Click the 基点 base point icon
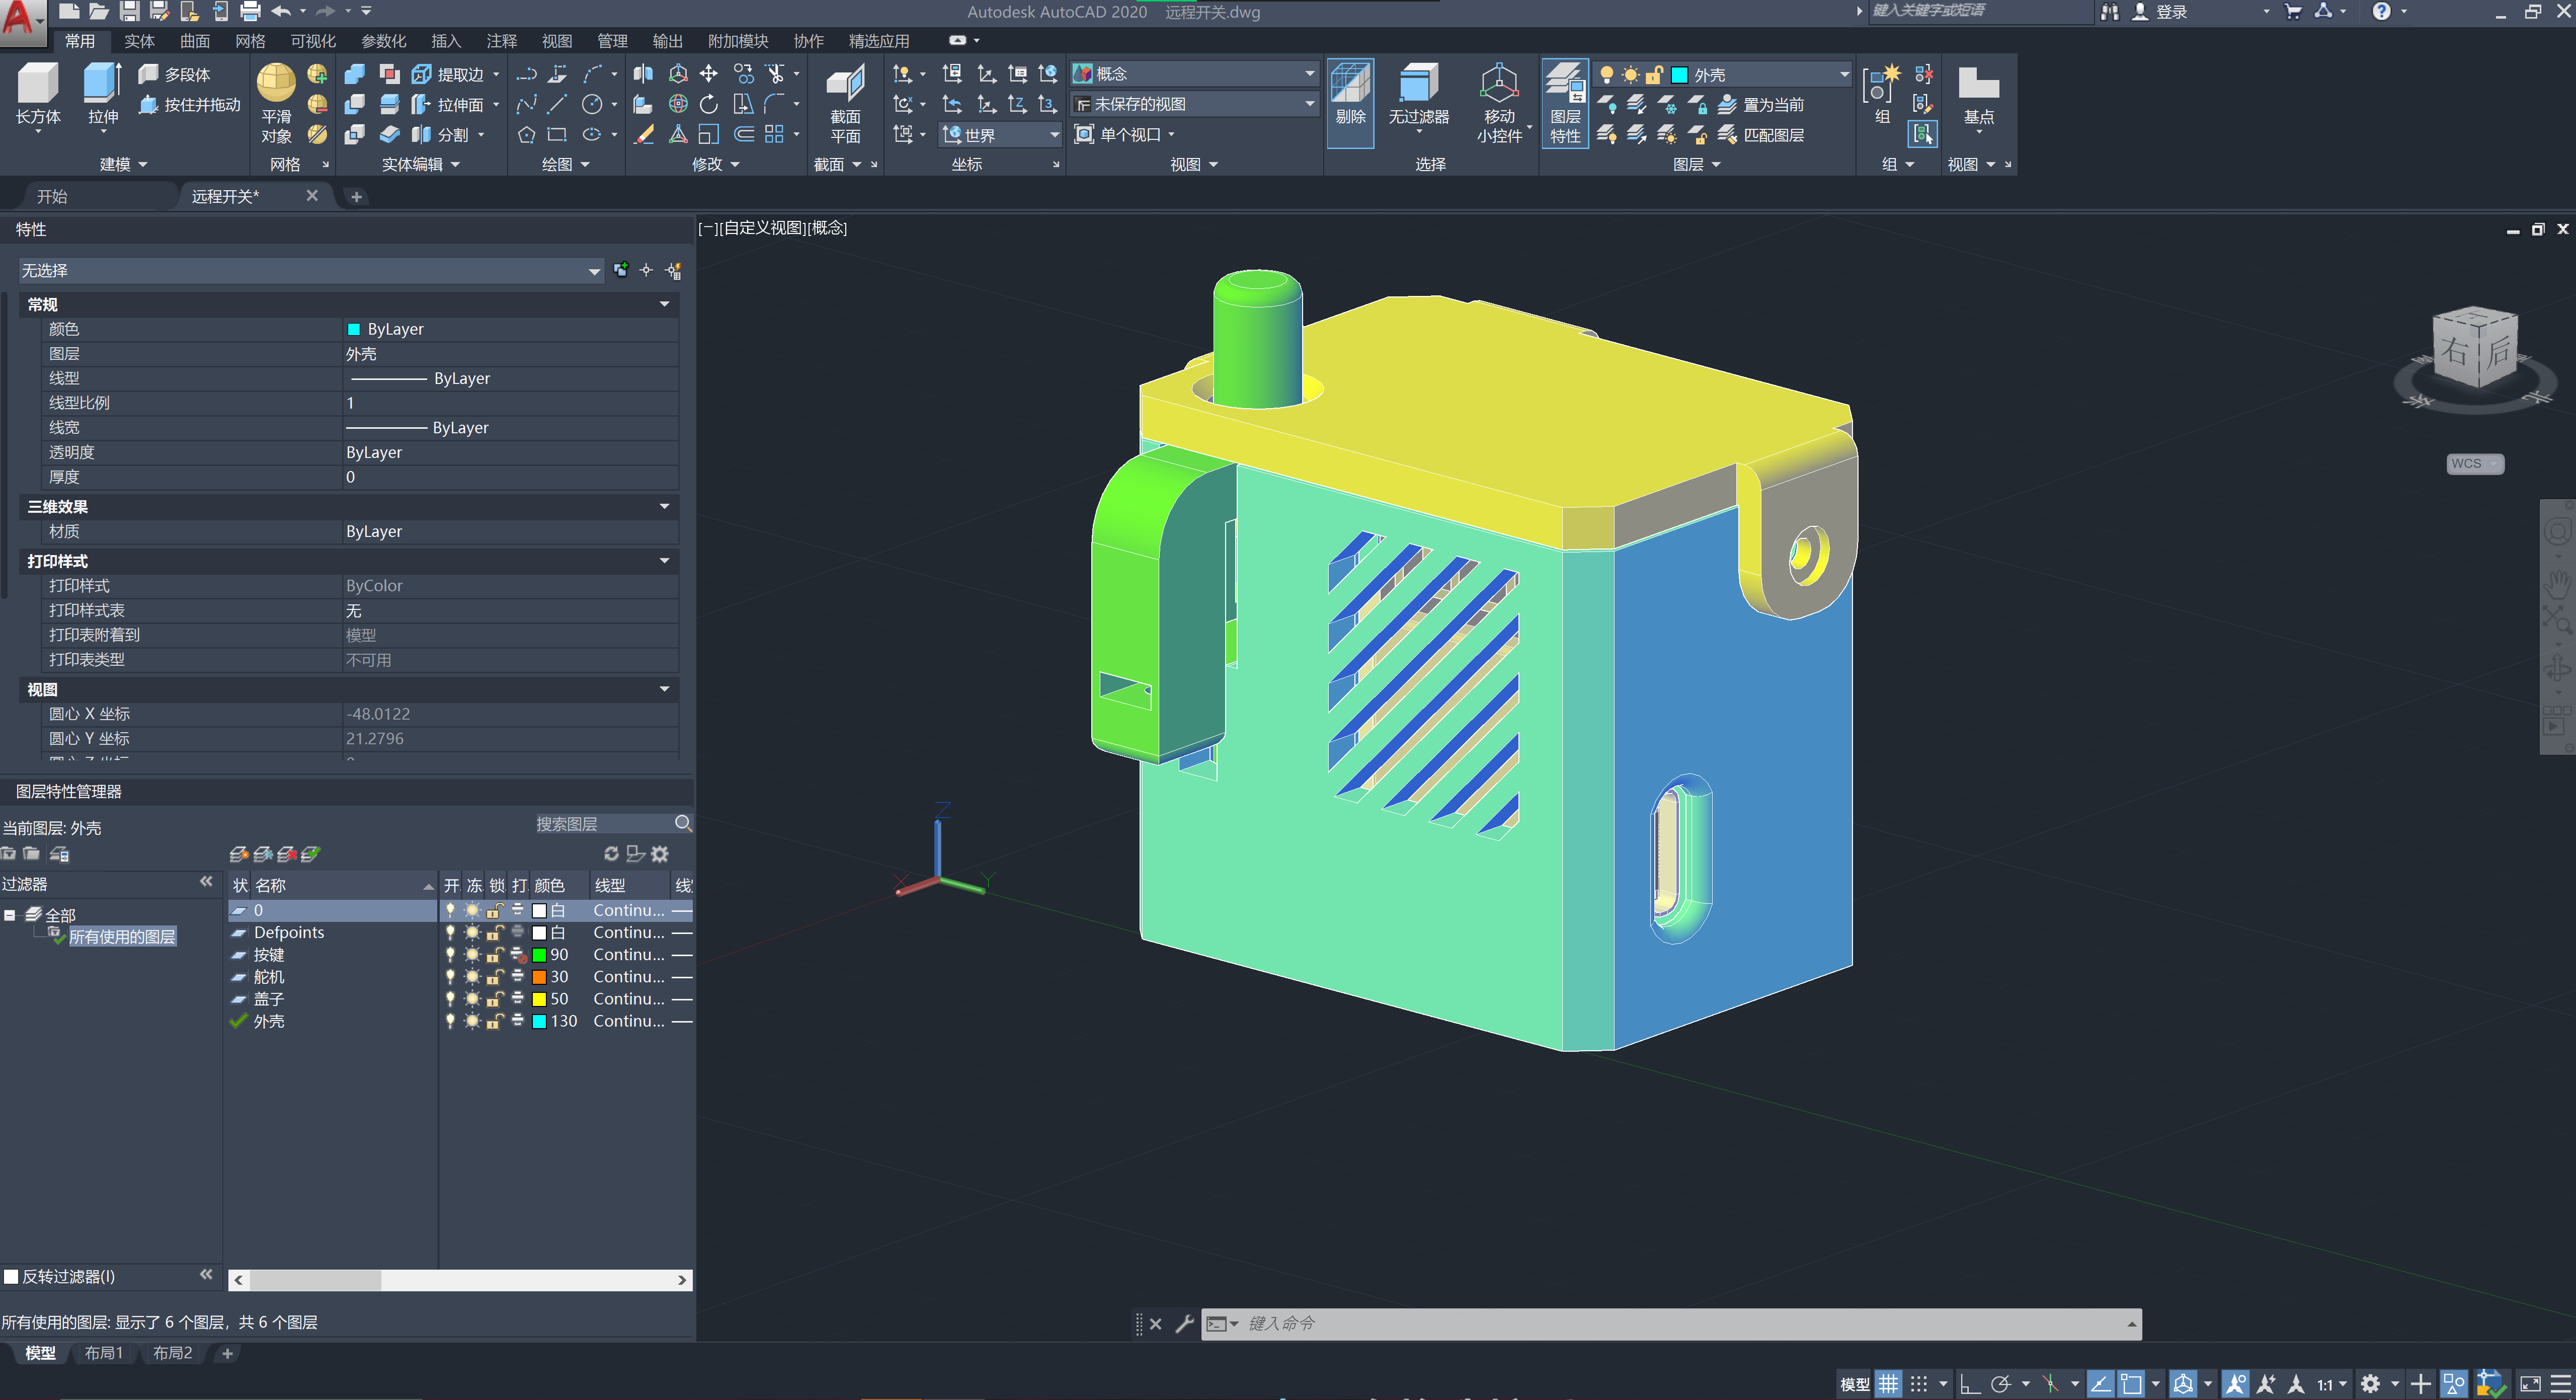The height and width of the screenshot is (1400, 2576). click(1978, 84)
